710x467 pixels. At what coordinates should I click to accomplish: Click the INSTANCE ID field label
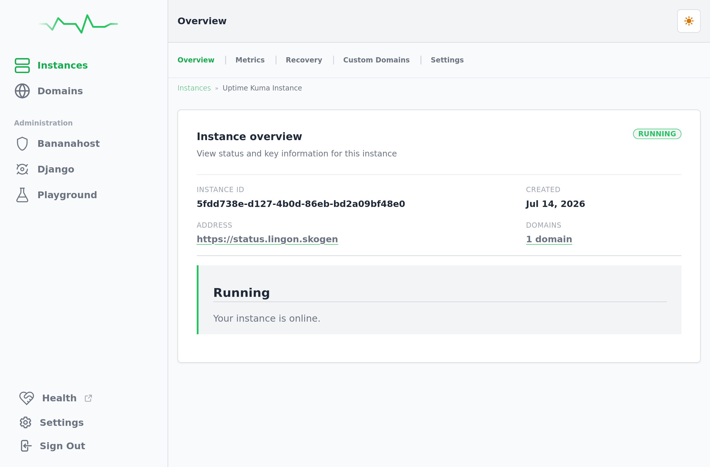click(220, 190)
